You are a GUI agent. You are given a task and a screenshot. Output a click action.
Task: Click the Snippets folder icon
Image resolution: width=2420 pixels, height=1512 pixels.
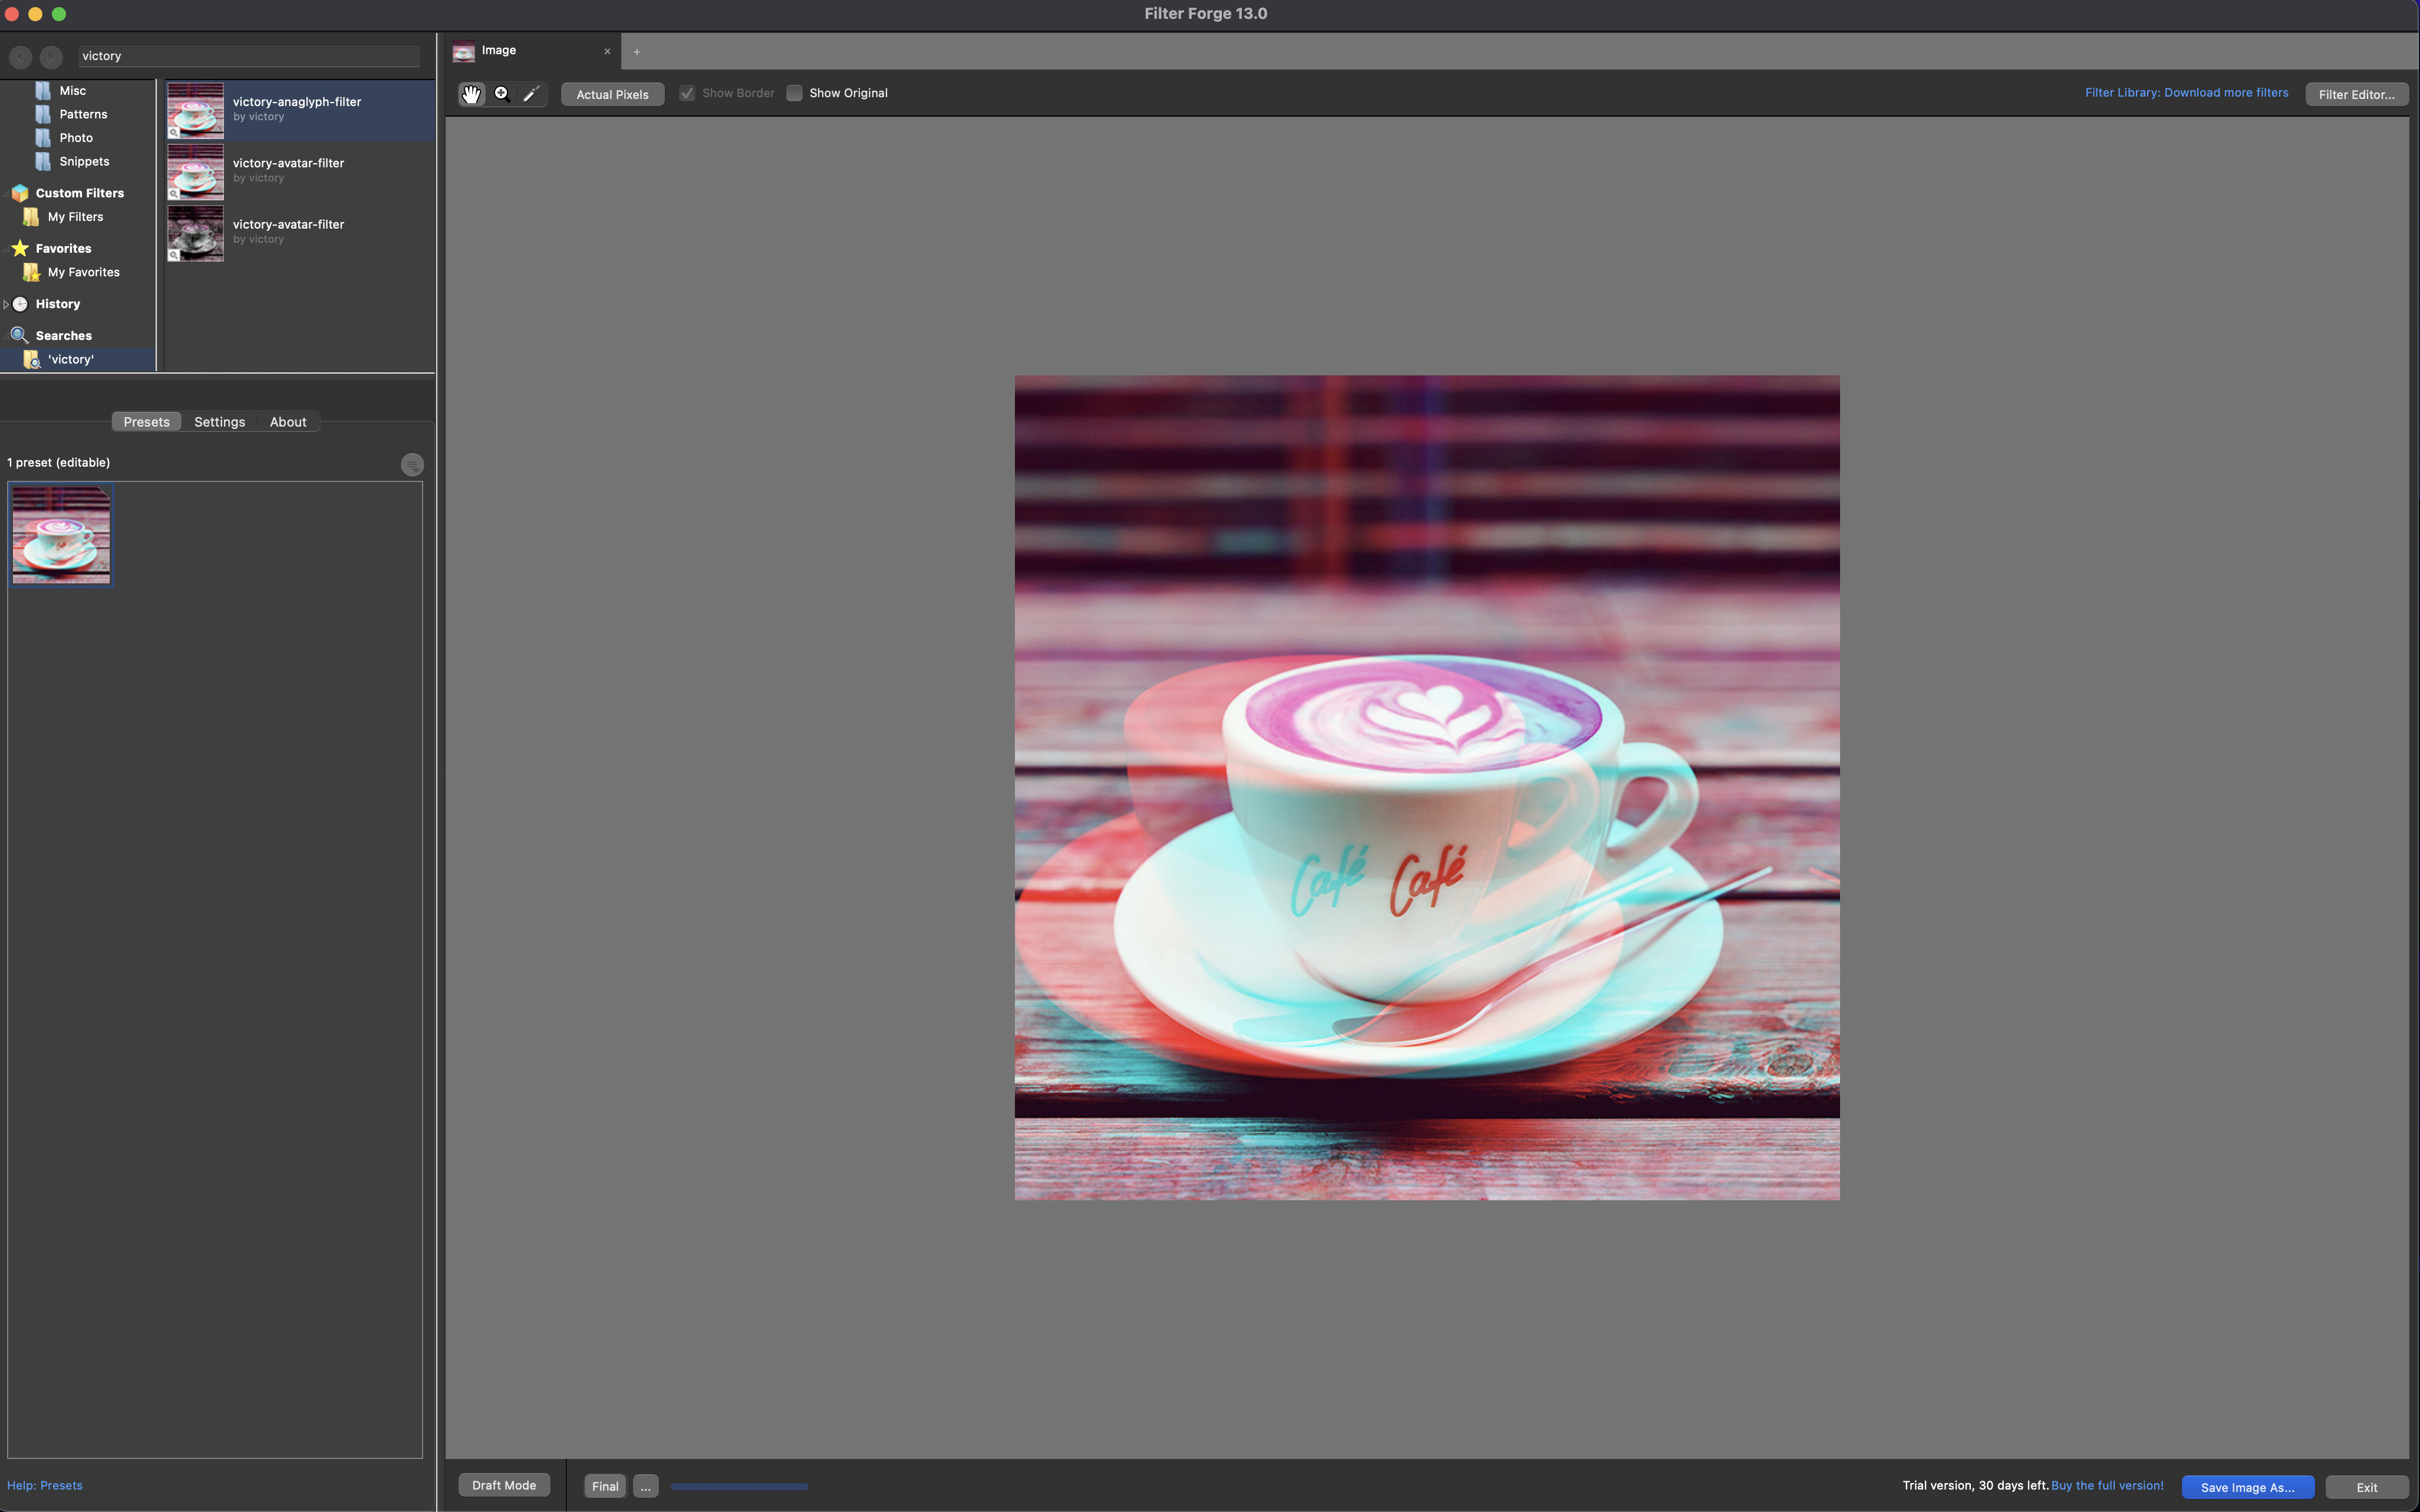pyautogui.click(x=43, y=161)
